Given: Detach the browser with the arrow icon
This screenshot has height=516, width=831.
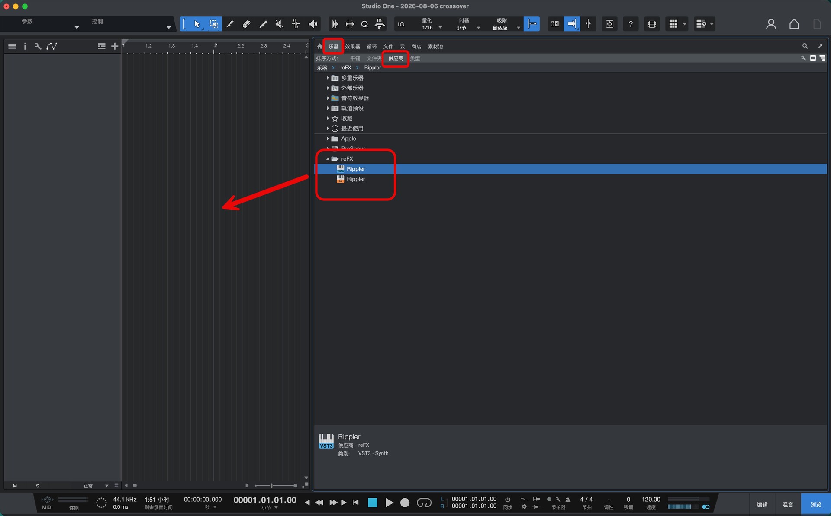Looking at the screenshot, I should [x=820, y=46].
